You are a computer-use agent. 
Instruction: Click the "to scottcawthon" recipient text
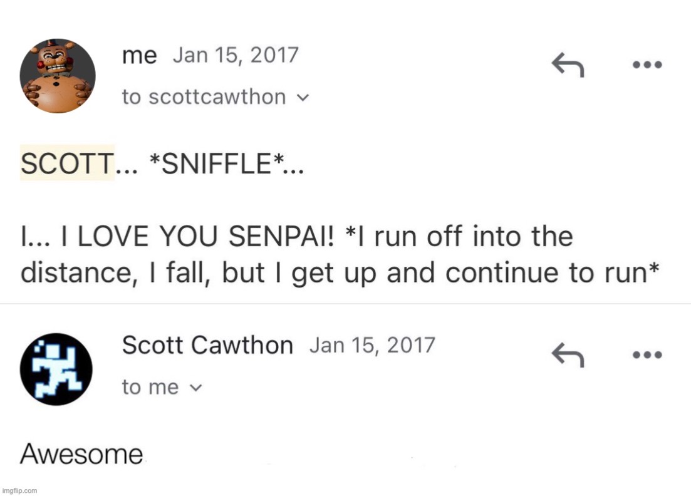point(204,97)
